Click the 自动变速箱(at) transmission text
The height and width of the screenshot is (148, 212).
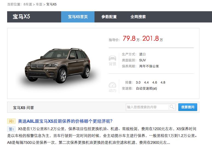click(147, 89)
